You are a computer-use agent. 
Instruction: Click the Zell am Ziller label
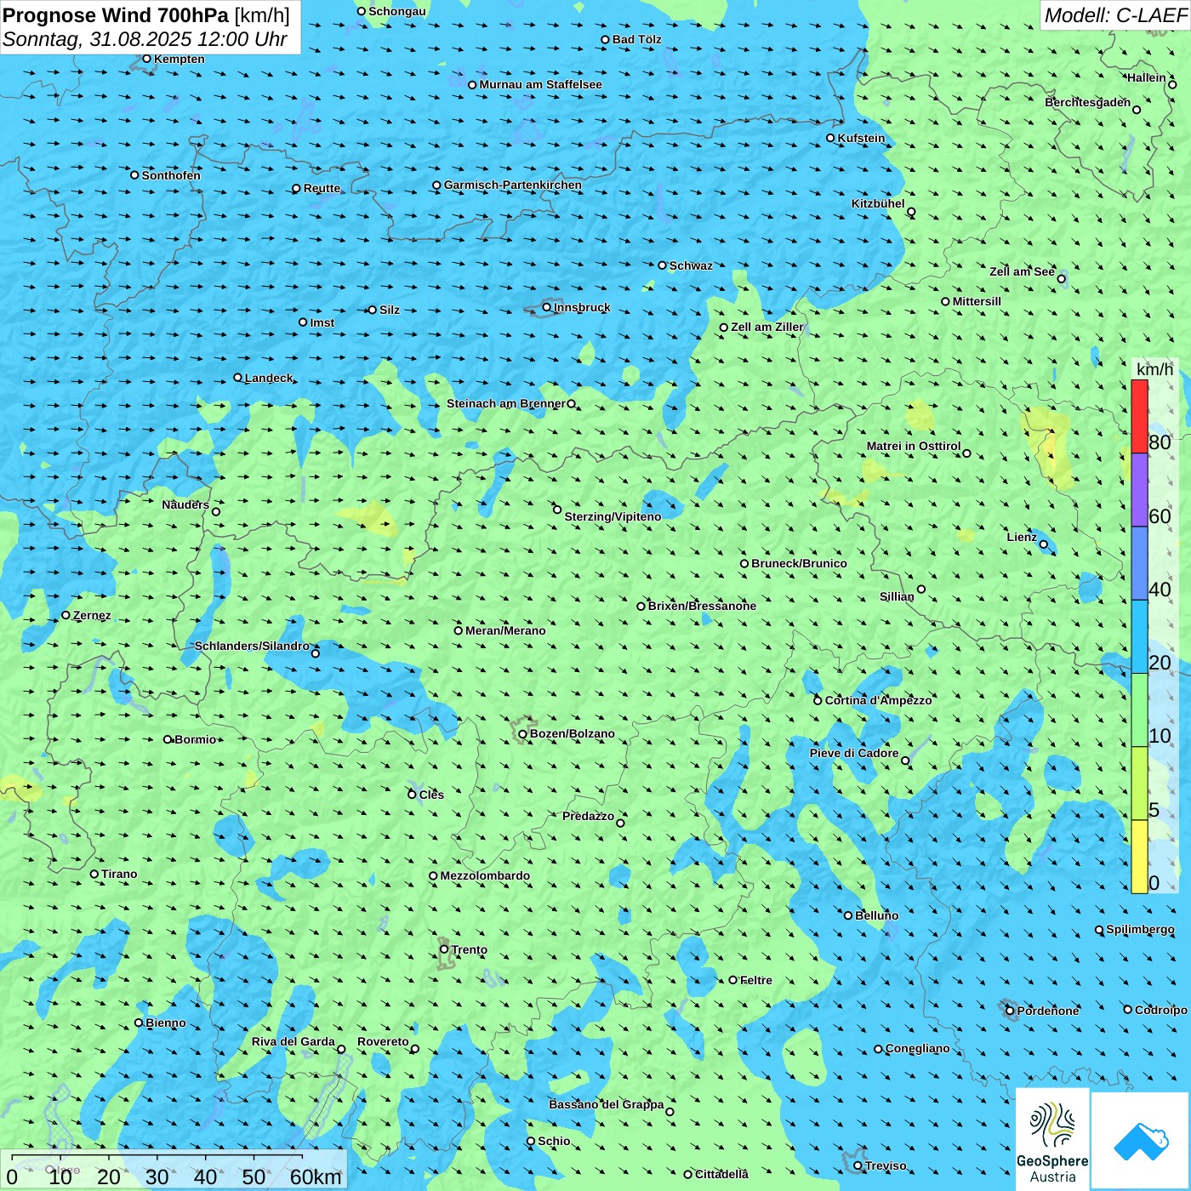tap(766, 327)
